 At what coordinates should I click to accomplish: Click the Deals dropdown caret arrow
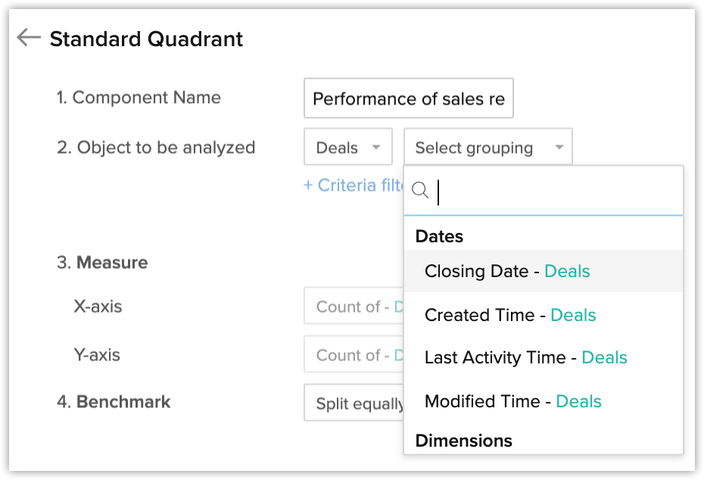tap(375, 147)
